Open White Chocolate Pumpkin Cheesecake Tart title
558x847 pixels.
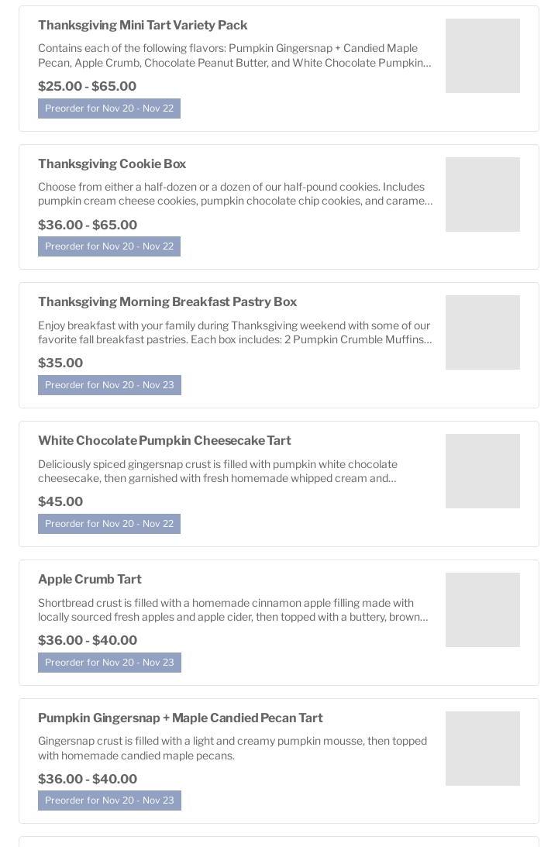click(164, 441)
